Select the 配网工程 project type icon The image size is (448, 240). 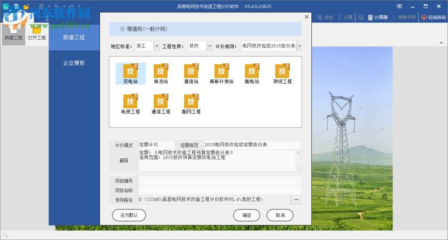point(191,104)
